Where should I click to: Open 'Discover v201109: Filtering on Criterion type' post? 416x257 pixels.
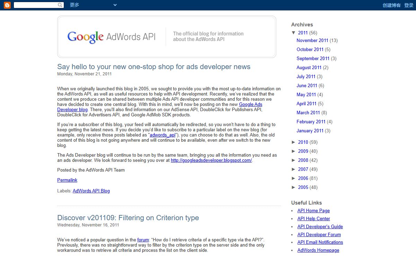click(x=128, y=218)
